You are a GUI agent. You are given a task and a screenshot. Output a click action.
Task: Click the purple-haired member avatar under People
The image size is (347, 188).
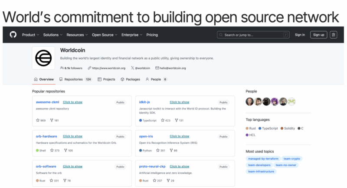(275, 102)
